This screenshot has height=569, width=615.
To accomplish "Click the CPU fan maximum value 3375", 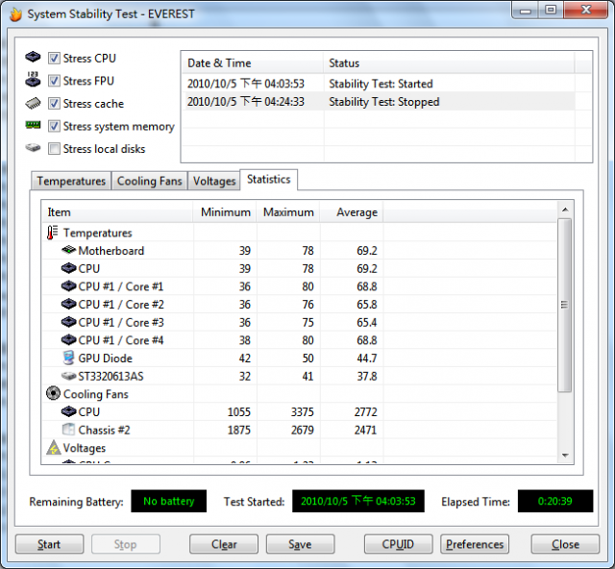I will point(302,412).
